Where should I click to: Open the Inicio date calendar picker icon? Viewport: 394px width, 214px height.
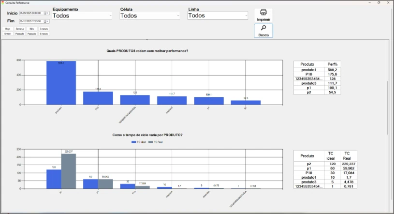pyautogui.click(x=46, y=13)
